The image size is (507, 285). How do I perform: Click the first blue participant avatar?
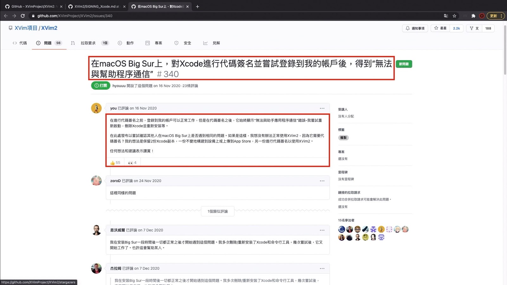342,229
